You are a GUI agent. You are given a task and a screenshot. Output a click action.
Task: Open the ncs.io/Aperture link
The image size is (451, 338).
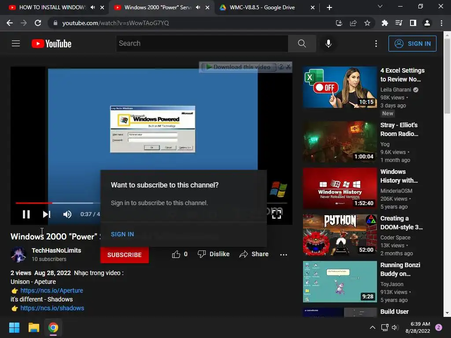[52, 290]
